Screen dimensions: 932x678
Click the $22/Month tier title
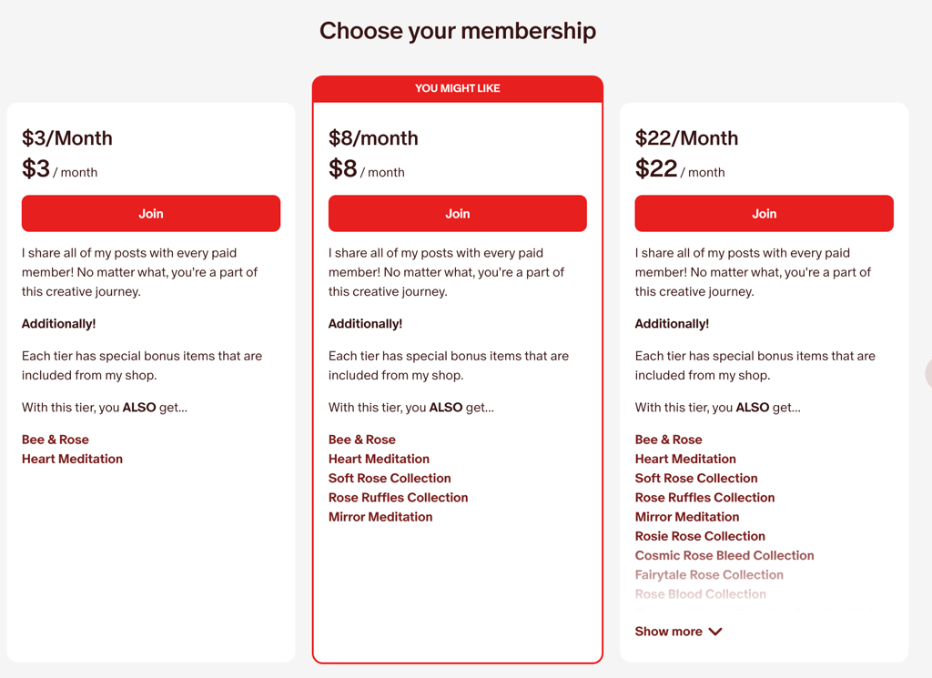point(686,138)
